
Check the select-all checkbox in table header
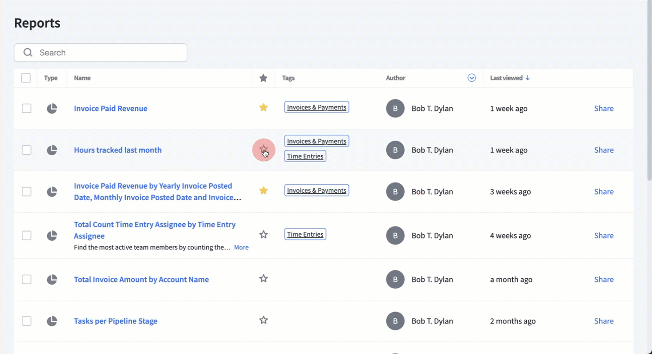pyautogui.click(x=26, y=78)
